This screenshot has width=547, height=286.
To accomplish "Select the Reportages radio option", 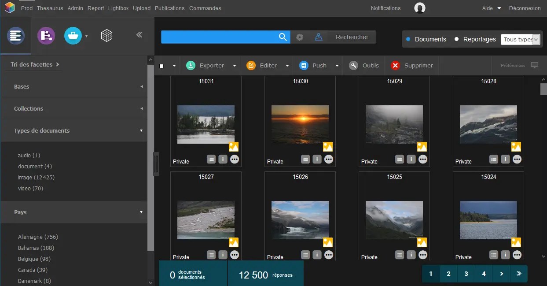I will 457,39.
